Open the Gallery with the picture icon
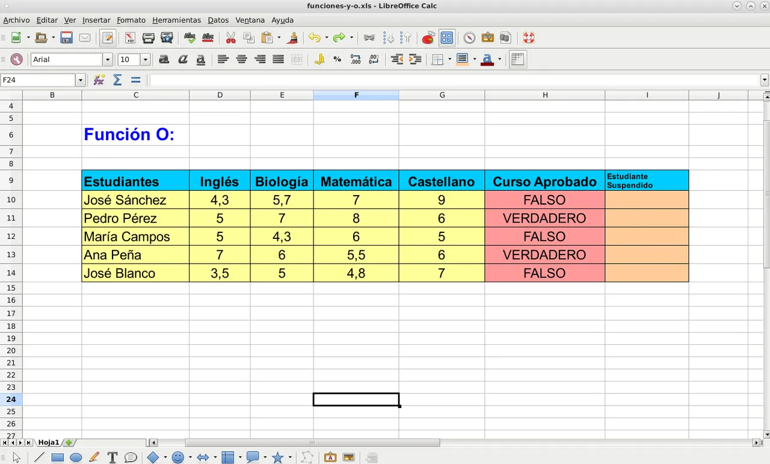This screenshot has width=770, height=464. [488, 38]
